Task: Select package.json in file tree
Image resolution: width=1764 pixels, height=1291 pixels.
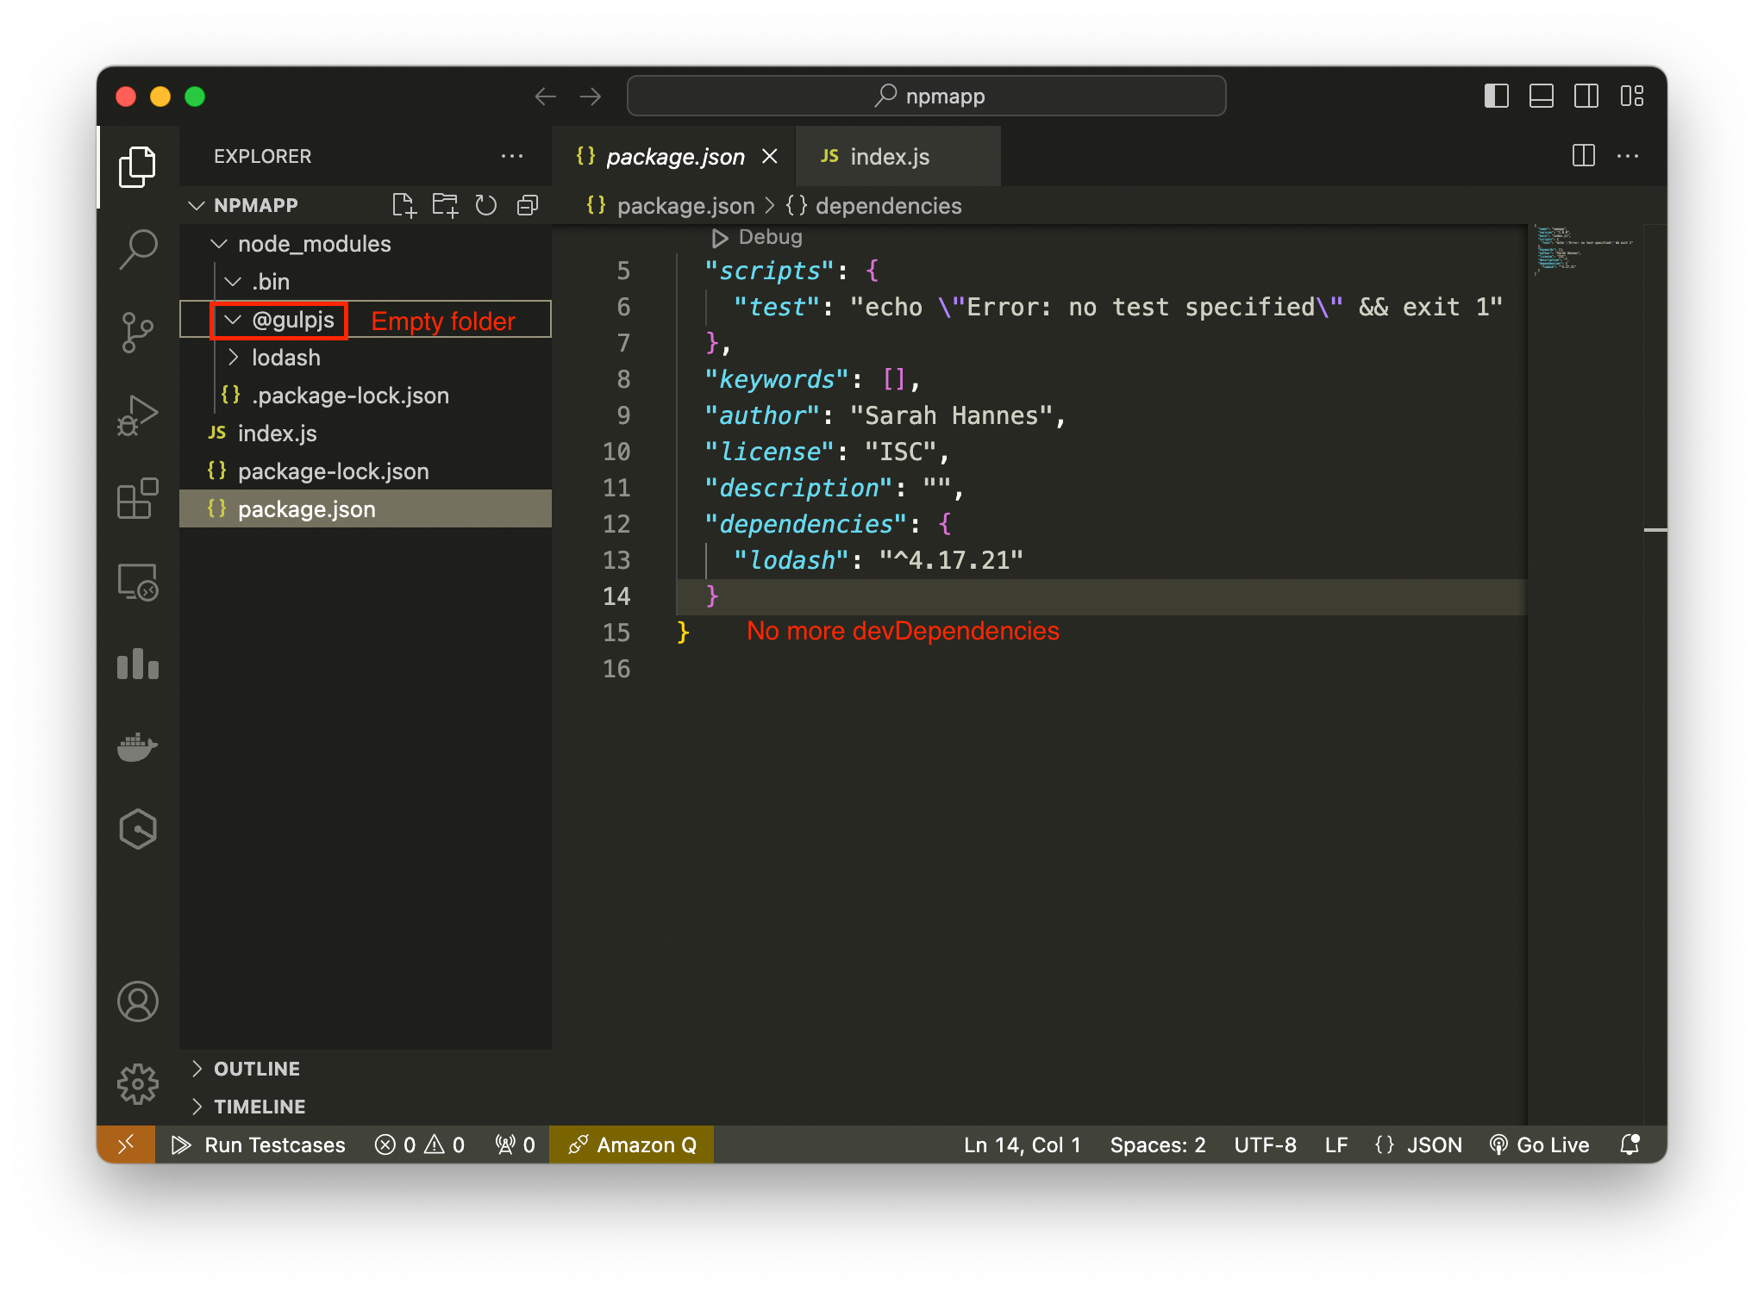Action: click(x=366, y=509)
